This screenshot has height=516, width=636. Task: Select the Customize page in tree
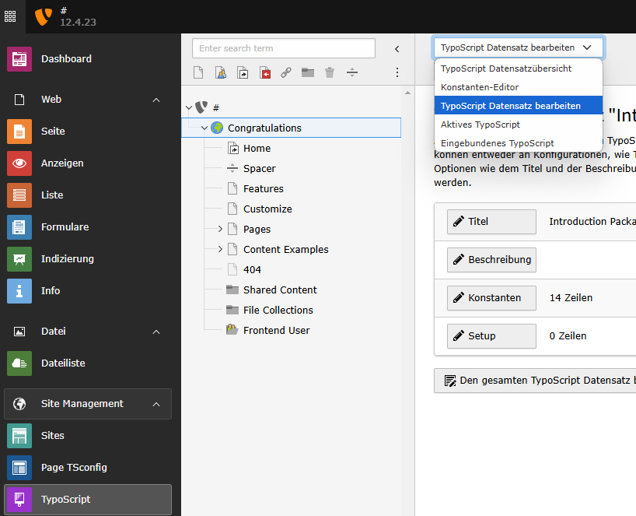[267, 209]
